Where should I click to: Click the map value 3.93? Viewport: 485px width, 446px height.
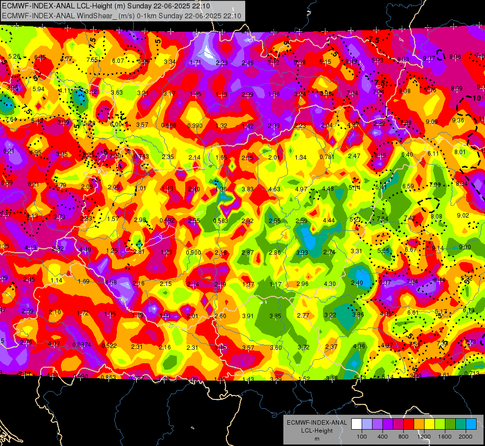pos(302,253)
